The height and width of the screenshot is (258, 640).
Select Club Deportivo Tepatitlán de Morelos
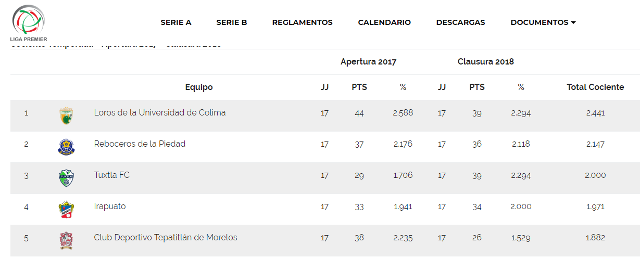(x=166, y=238)
